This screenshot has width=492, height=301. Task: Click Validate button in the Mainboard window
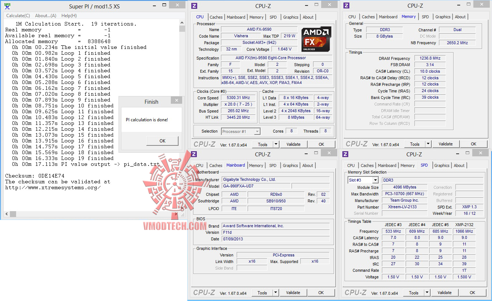293,293
